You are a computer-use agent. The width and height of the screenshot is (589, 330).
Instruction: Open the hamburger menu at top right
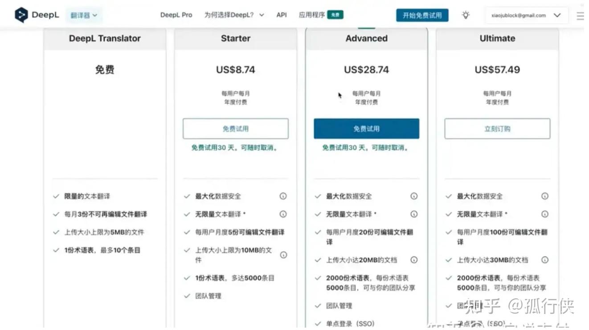(x=580, y=14)
